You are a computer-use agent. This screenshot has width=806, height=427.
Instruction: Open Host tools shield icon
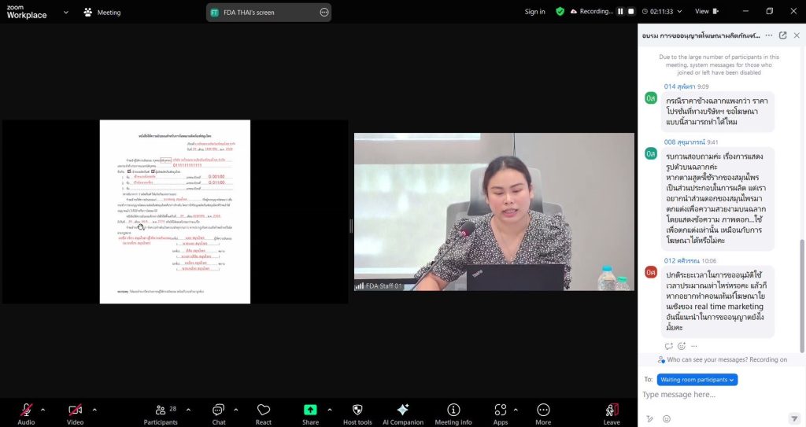coord(357,410)
